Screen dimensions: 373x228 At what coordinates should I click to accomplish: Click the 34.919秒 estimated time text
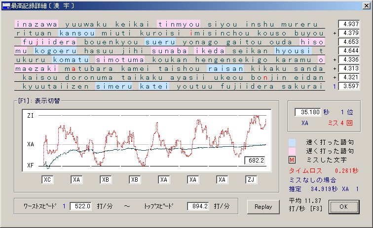(x=324, y=189)
